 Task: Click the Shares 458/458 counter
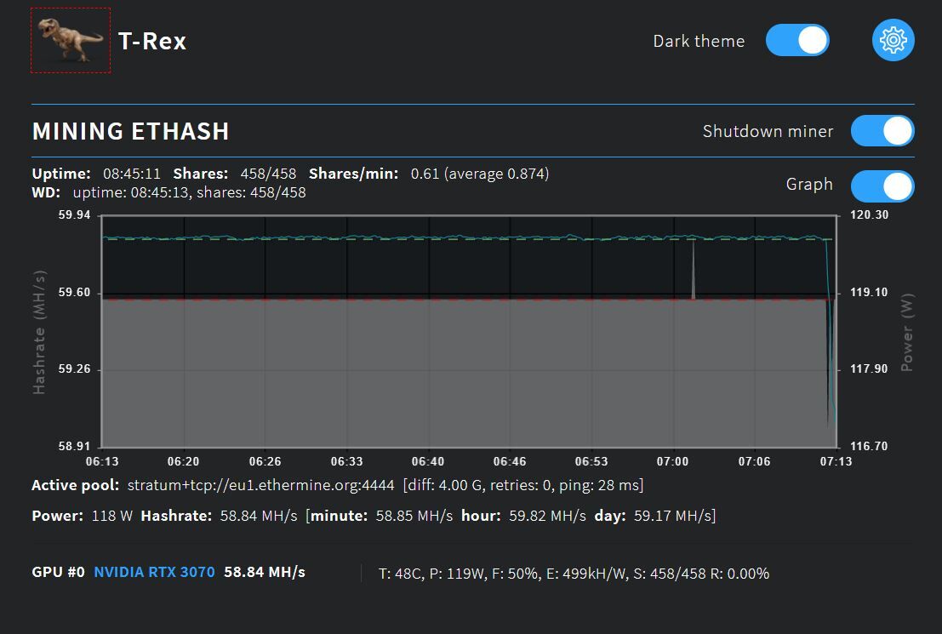coord(268,174)
